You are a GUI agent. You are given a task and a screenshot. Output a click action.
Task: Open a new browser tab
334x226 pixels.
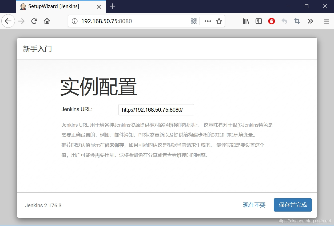pyautogui.click(x=112, y=6)
